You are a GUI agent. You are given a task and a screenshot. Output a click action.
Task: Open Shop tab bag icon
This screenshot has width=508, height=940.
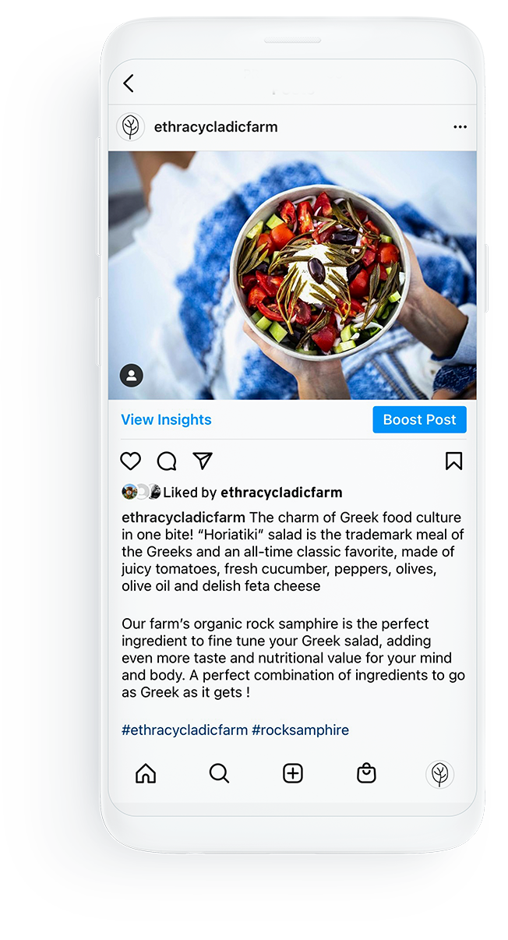[366, 773]
